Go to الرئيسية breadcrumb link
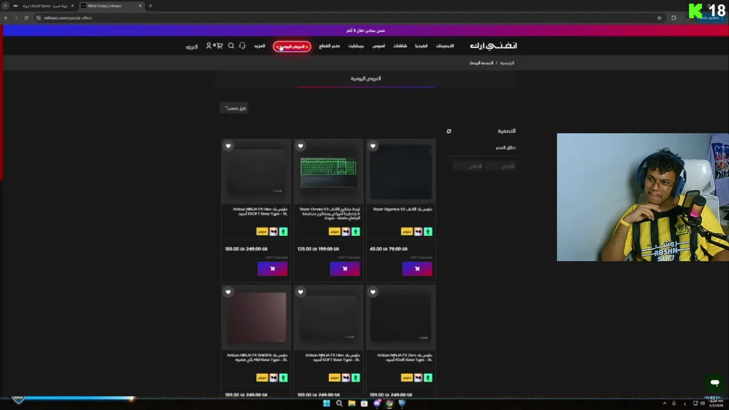Screen dimensions: 729x410 click(507, 63)
